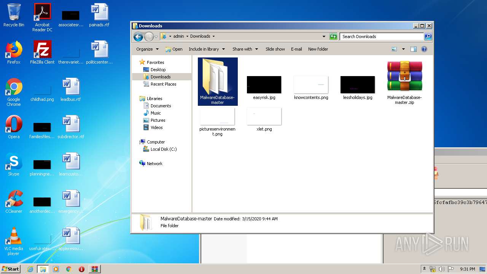Open Opera desktop shortcut

(14, 127)
